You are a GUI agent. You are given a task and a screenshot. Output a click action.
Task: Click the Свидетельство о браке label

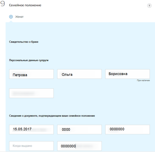(x=24, y=42)
